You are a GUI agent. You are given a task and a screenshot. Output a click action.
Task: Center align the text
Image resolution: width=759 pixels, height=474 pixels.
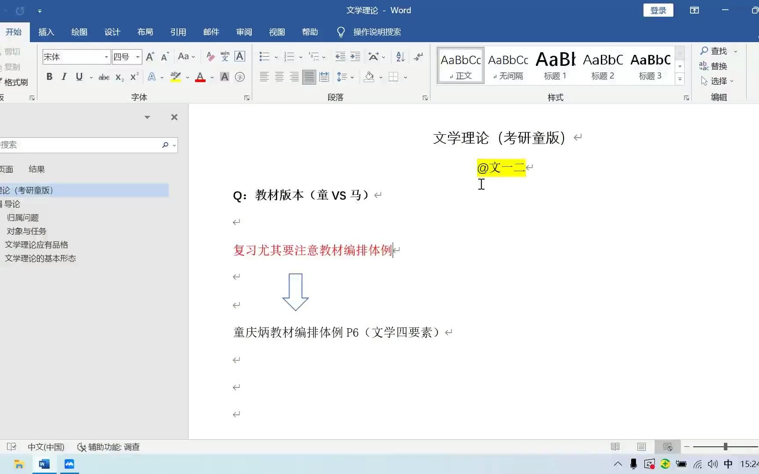(279, 77)
